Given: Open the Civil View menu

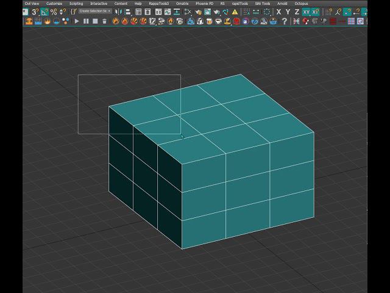Looking at the screenshot, I should click(x=32, y=4).
